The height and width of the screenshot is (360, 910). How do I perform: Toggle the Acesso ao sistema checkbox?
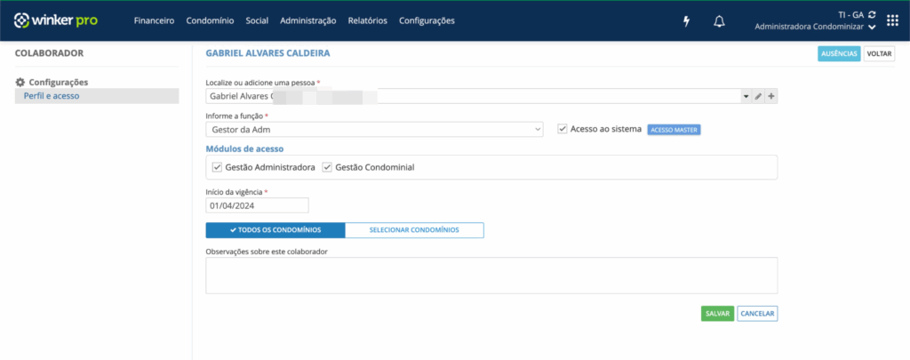[x=562, y=129]
